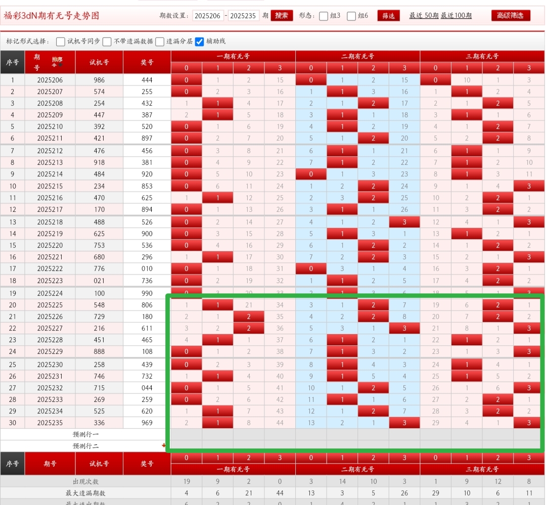This screenshot has height=505, width=546.
Task: Click the 预测行二 row label
Action: tap(85, 446)
